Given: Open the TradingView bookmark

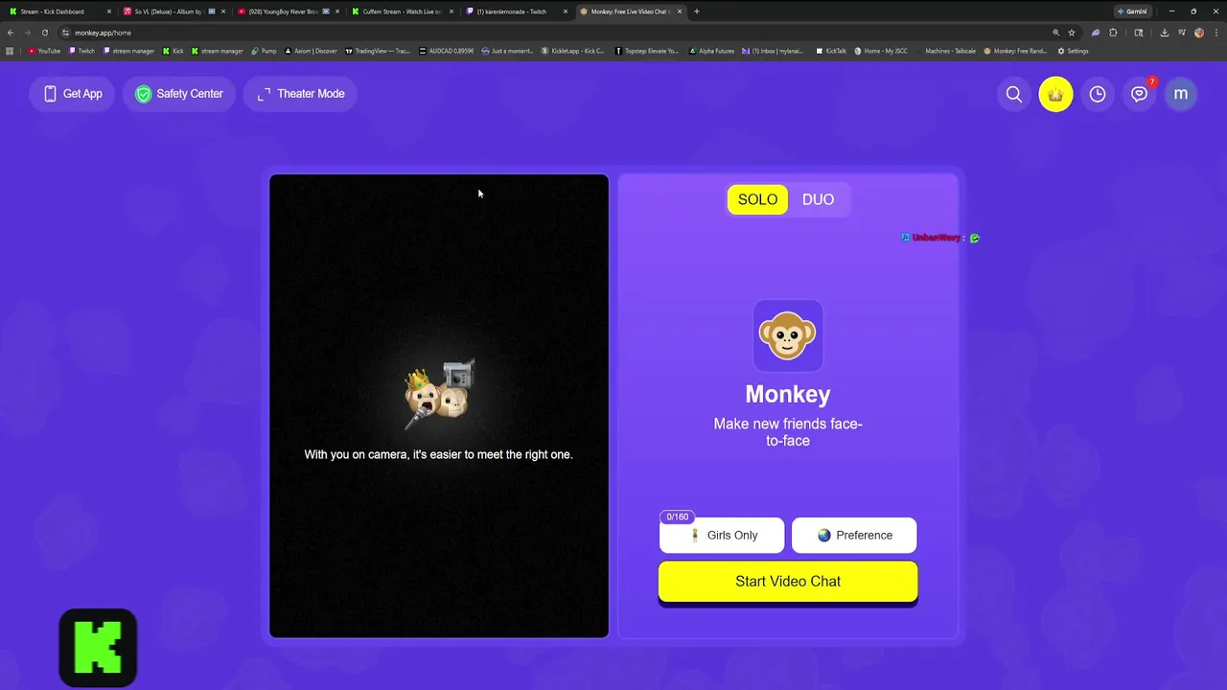Looking at the screenshot, I should [x=380, y=51].
